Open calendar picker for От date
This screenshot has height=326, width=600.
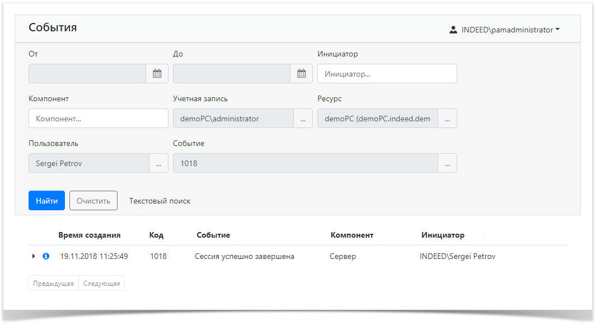pos(157,73)
